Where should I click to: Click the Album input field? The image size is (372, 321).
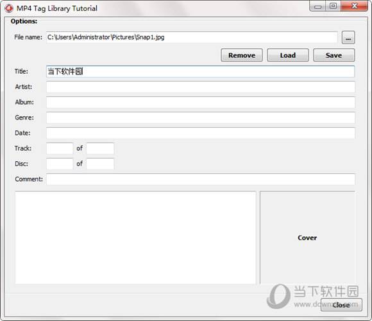point(201,102)
